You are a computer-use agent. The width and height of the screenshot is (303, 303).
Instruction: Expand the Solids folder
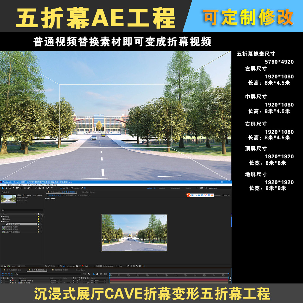[1, 219]
